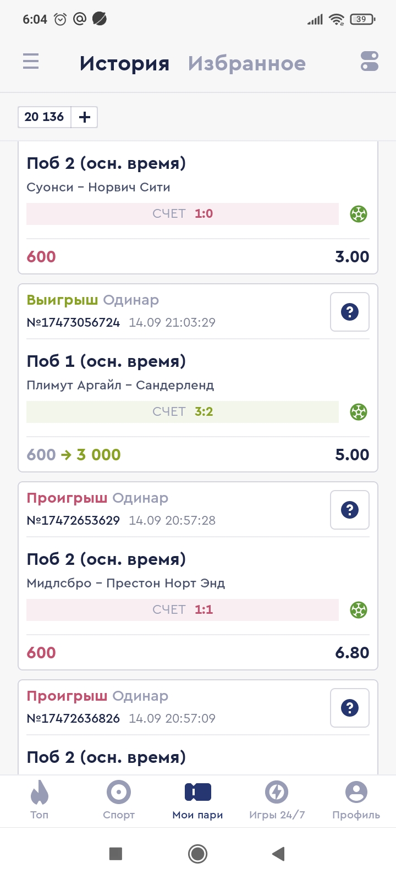Open help for bet №17472653629
This screenshot has height=880, width=396.
(x=350, y=510)
